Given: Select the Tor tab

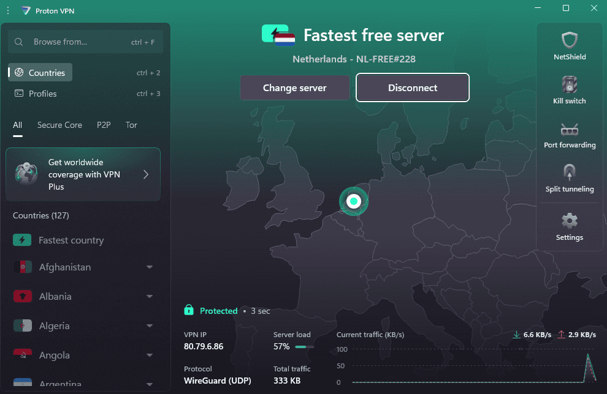Looking at the screenshot, I should (131, 125).
